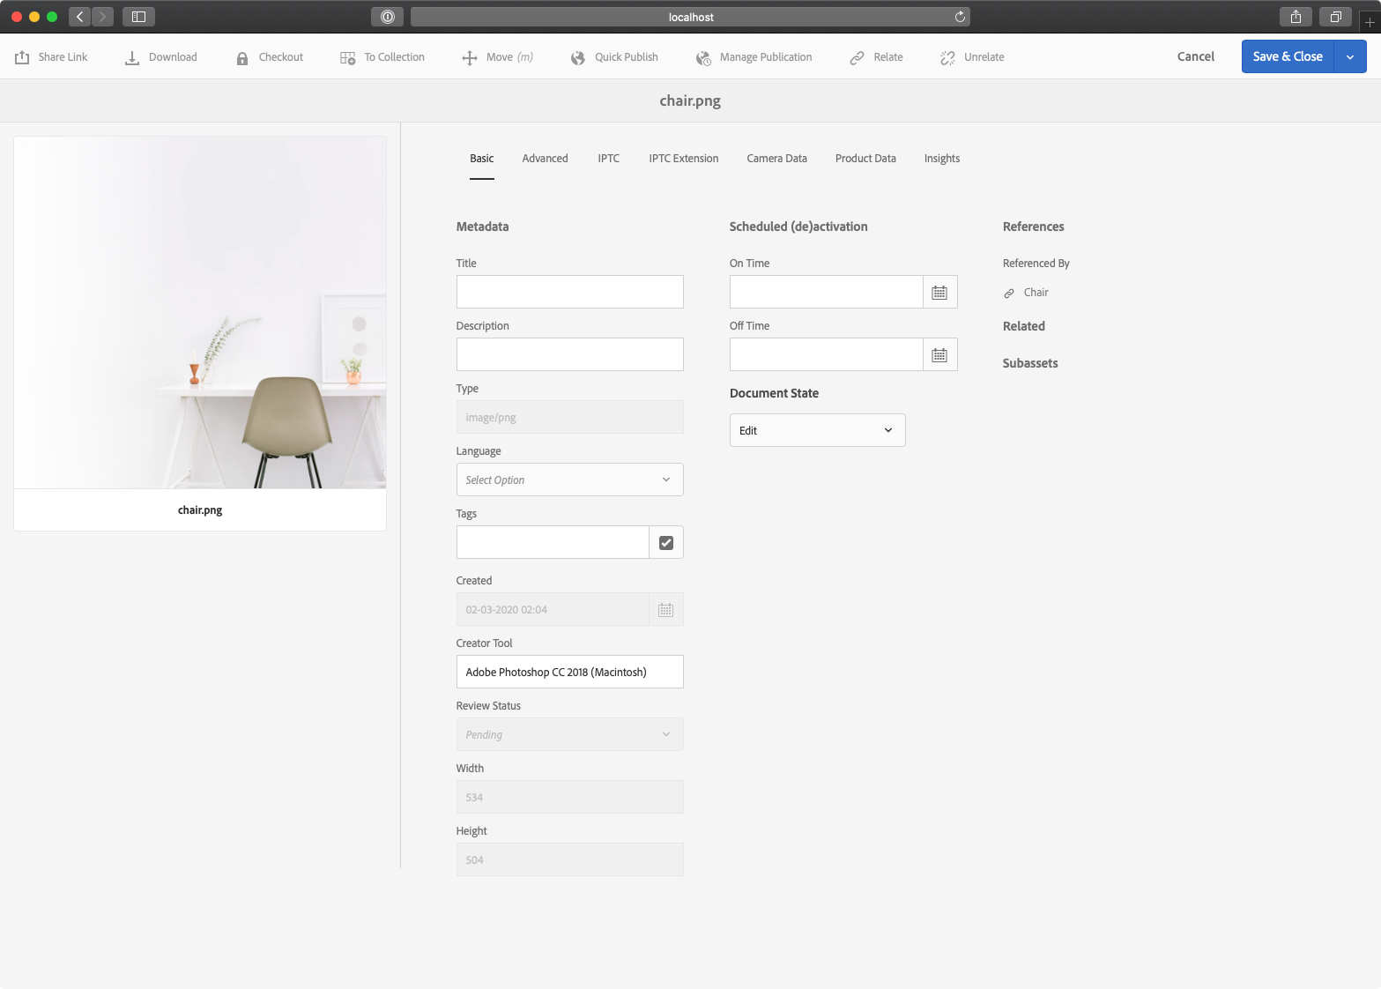Click the On Time input field
Image resolution: width=1381 pixels, height=989 pixels.
pyautogui.click(x=826, y=292)
